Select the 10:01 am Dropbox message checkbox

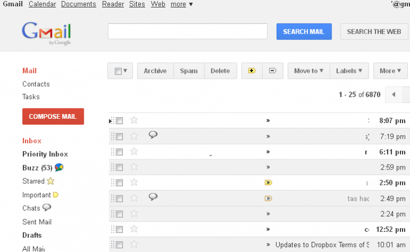point(119,245)
